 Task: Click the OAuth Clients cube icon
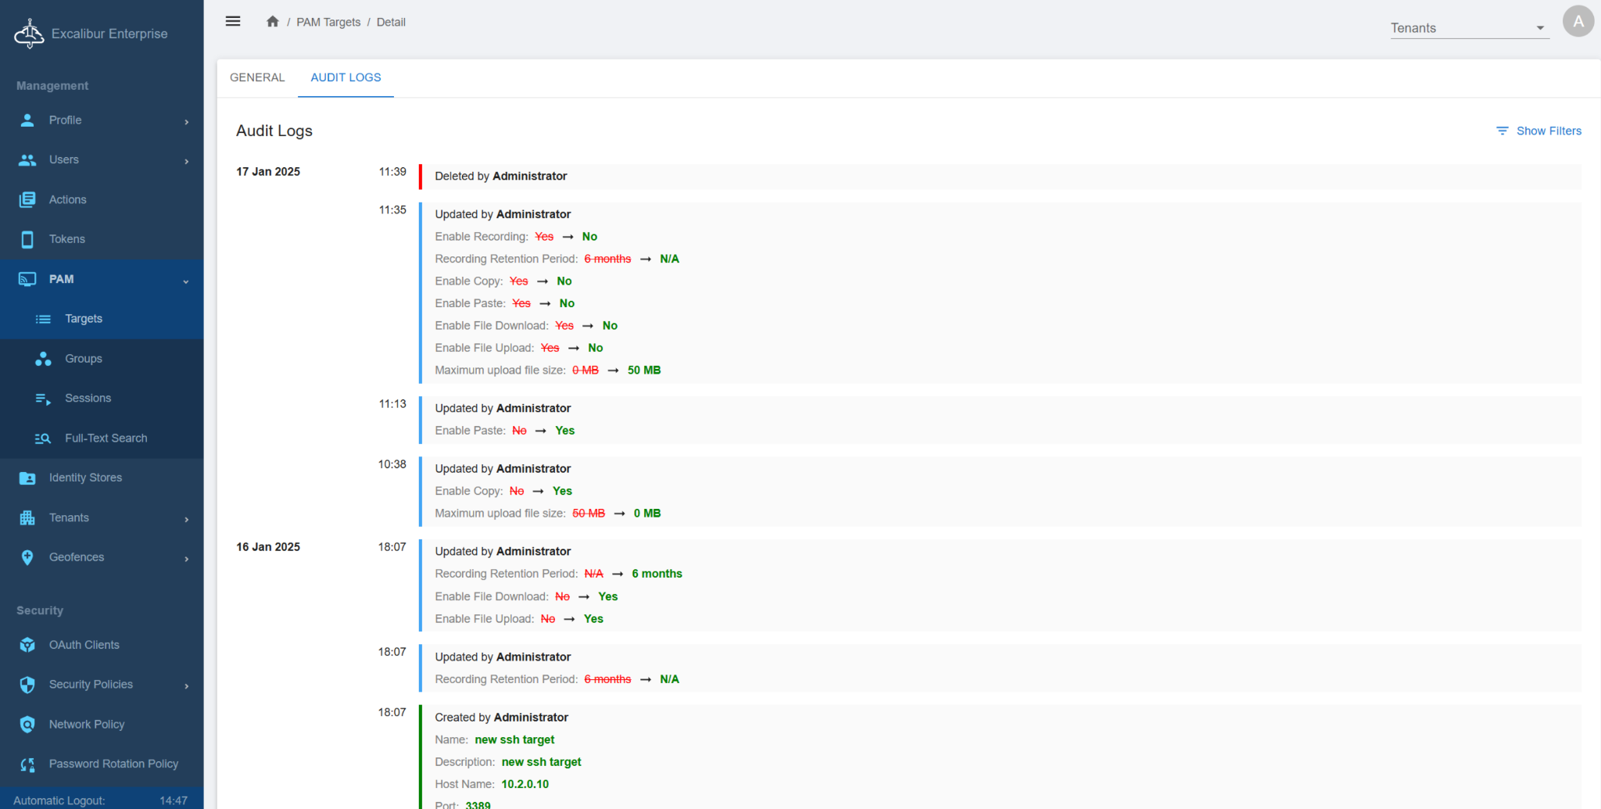pos(27,645)
